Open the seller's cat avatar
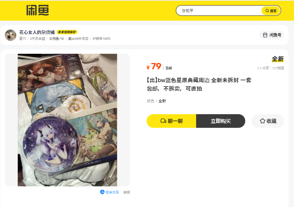The height and width of the screenshot is (207, 294). tap(10, 35)
